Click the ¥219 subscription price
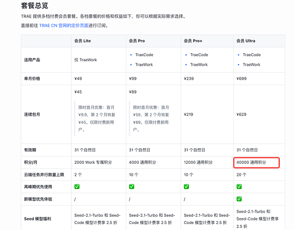Screen dimensions: 295x230 pyautogui.click(x=189, y=115)
